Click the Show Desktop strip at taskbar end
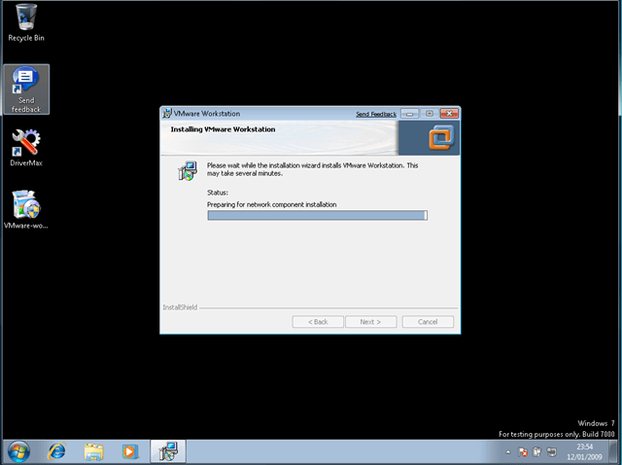Viewport: 622px width, 465px height. [616, 451]
